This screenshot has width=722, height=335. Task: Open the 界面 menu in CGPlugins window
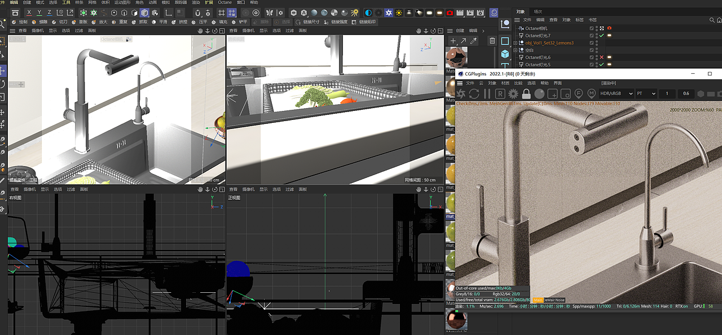557,83
